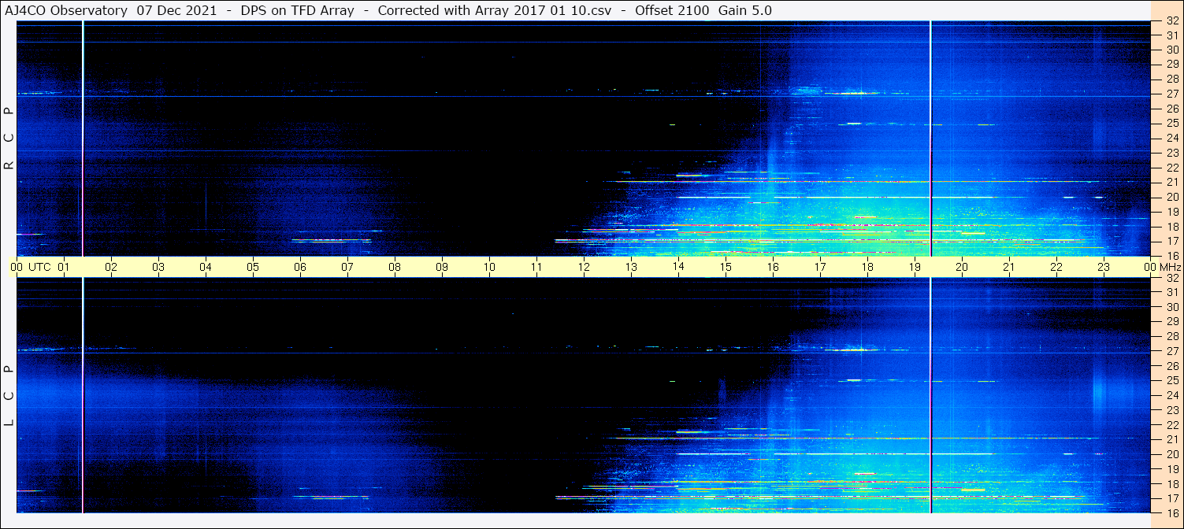1184x529 pixels.
Task: Select hour 10 on the time axis
Action: (x=489, y=267)
